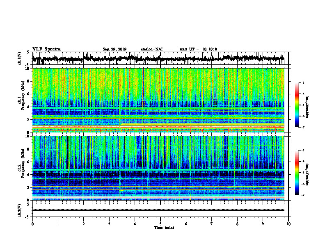Click the ch.1 colorbar "log(PSD)" label
Image resolution: width=325 pixels, height=251 pixels.
[307, 107]
